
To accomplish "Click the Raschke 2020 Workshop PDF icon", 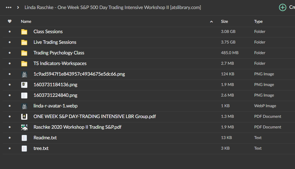I will pos(24,127).
